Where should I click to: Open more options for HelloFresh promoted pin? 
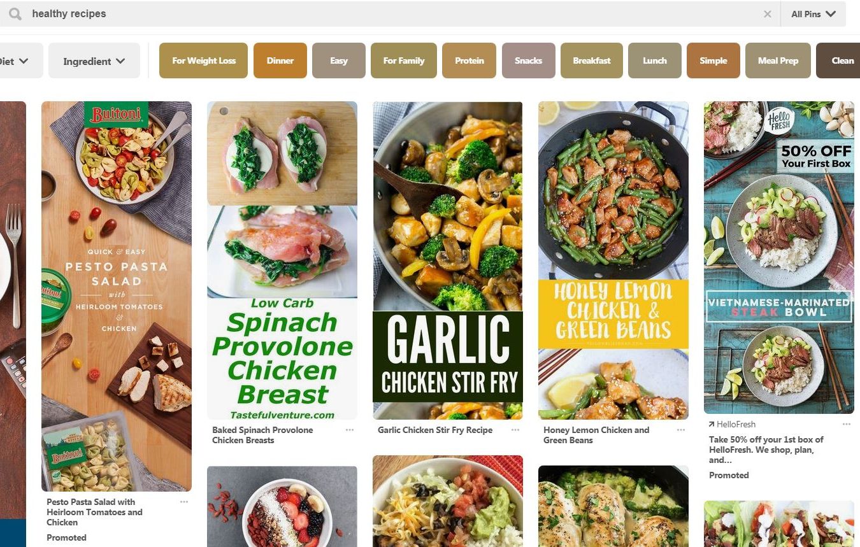[x=847, y=424]
